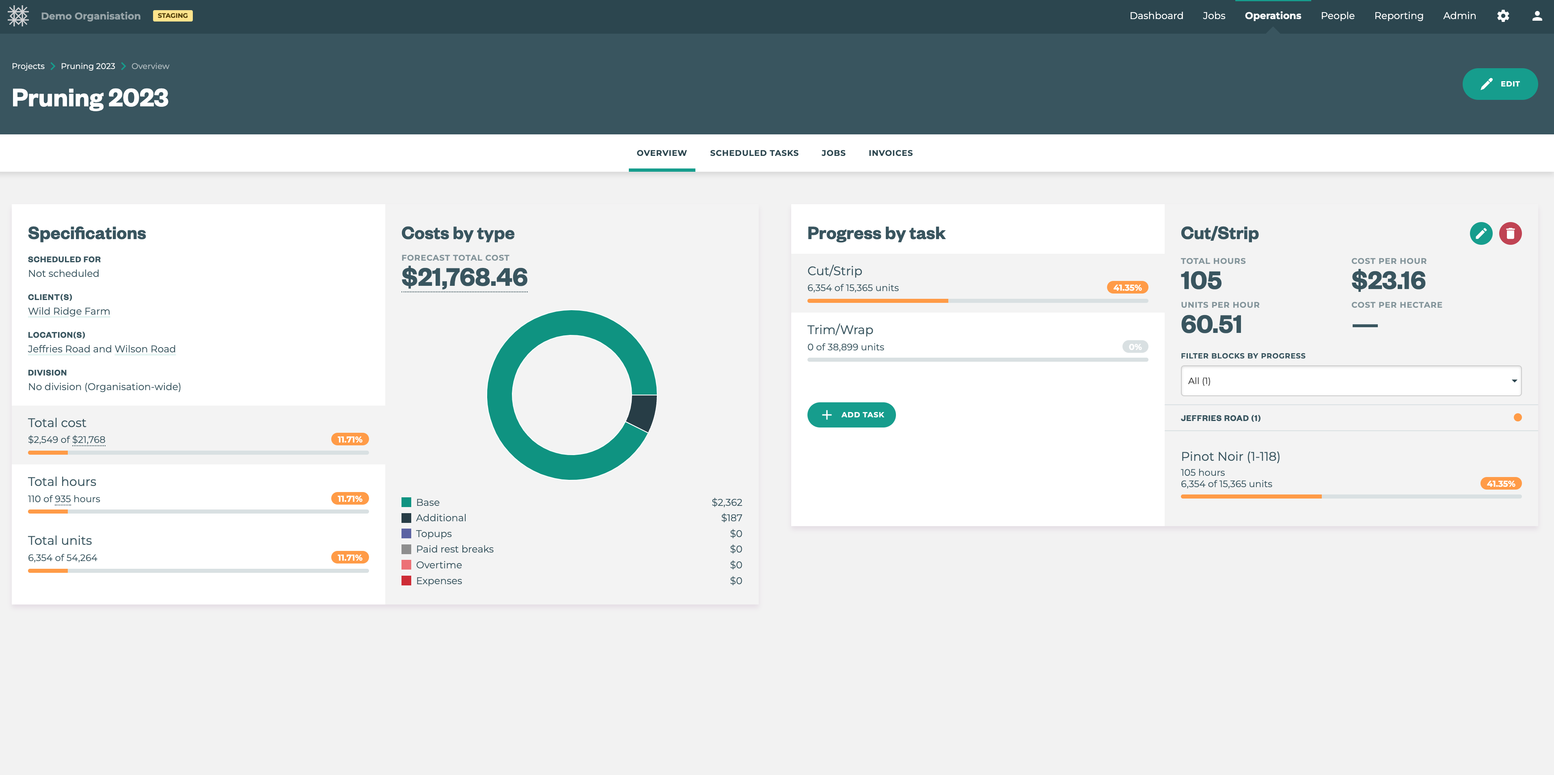This screenshot has width=1554, height=775.
Task: Click the snowflake organisation logo
Action: click(18, 16)
